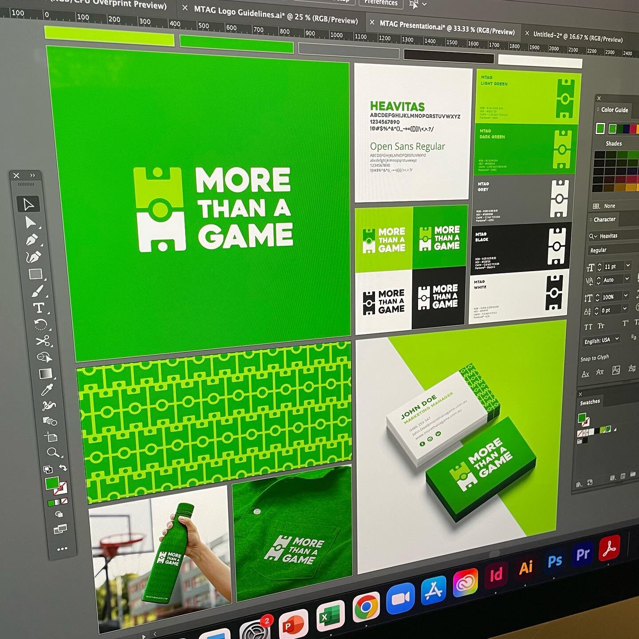Select the Eyedropper tool

[47, 390]
